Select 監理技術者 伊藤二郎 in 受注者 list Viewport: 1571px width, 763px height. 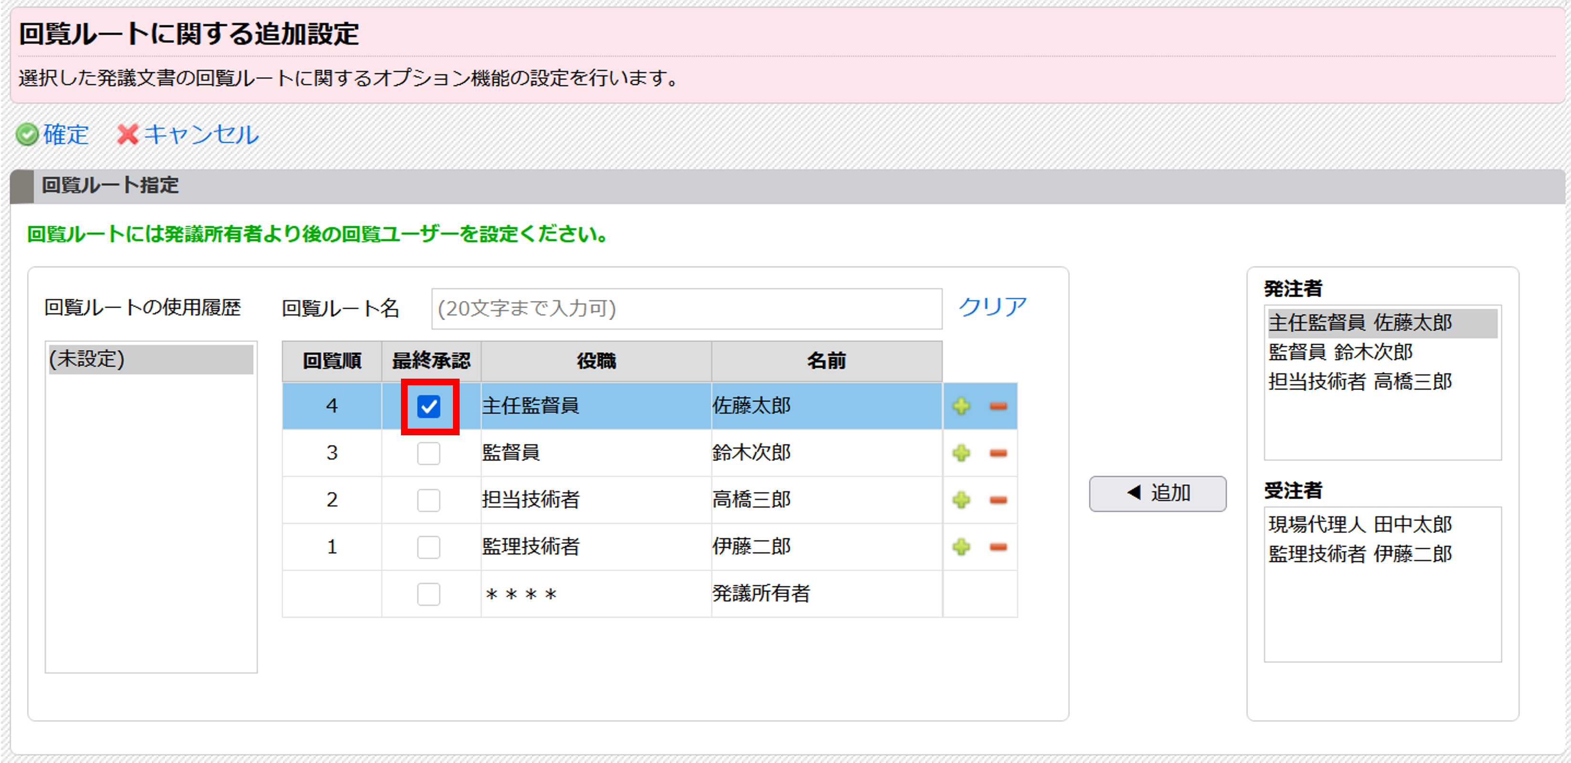(x=1382, y=554)
